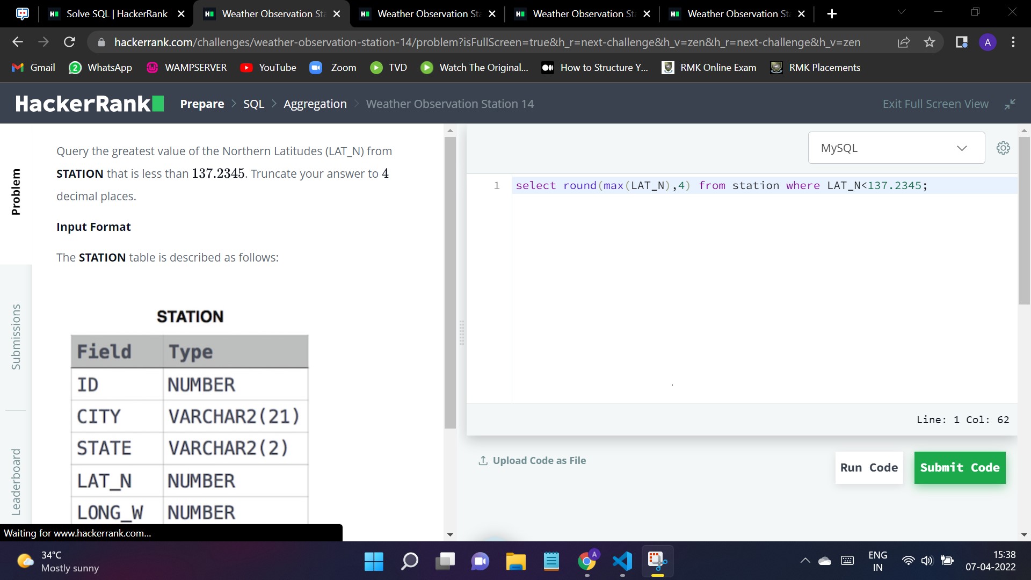Show hidden system tray icons chevron

point(805,561)
